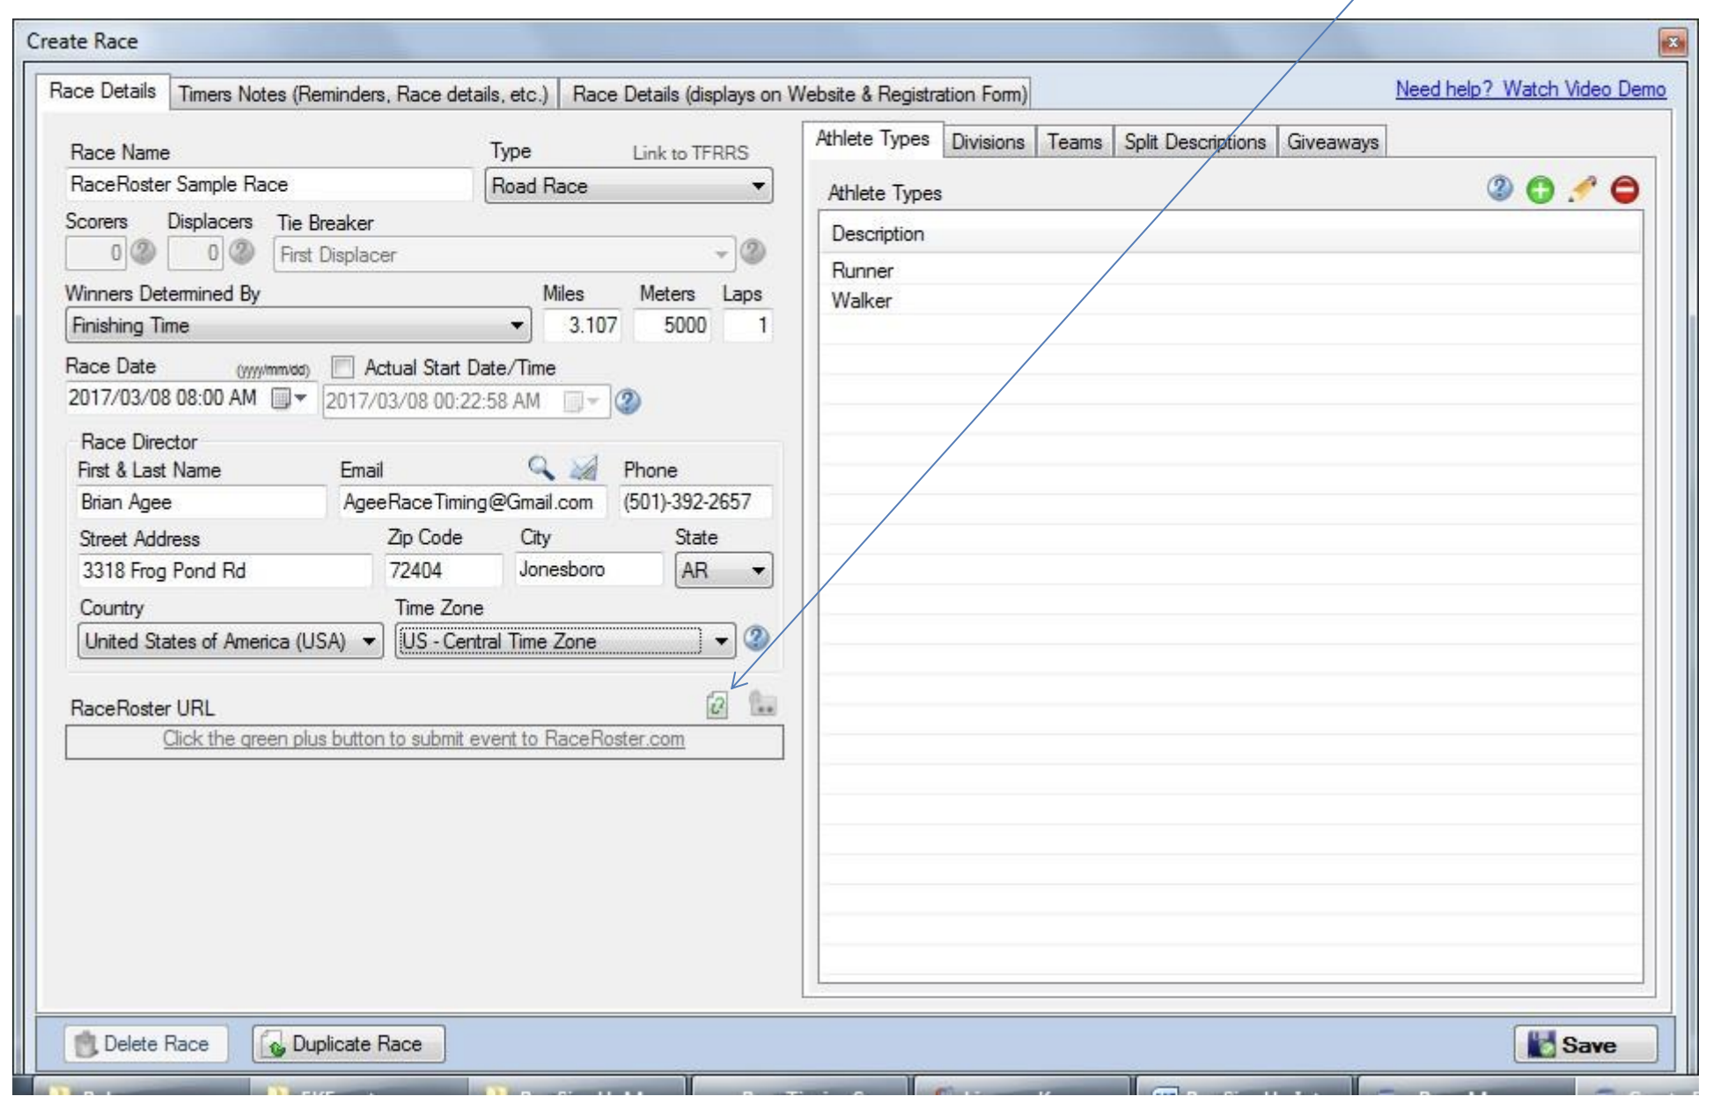Click the send email envelope icon
The height and width of the screenshot is (1111, 1713).
[583, 467]
